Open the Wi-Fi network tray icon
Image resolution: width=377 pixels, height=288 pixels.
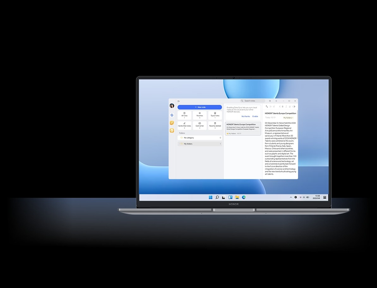301,197
